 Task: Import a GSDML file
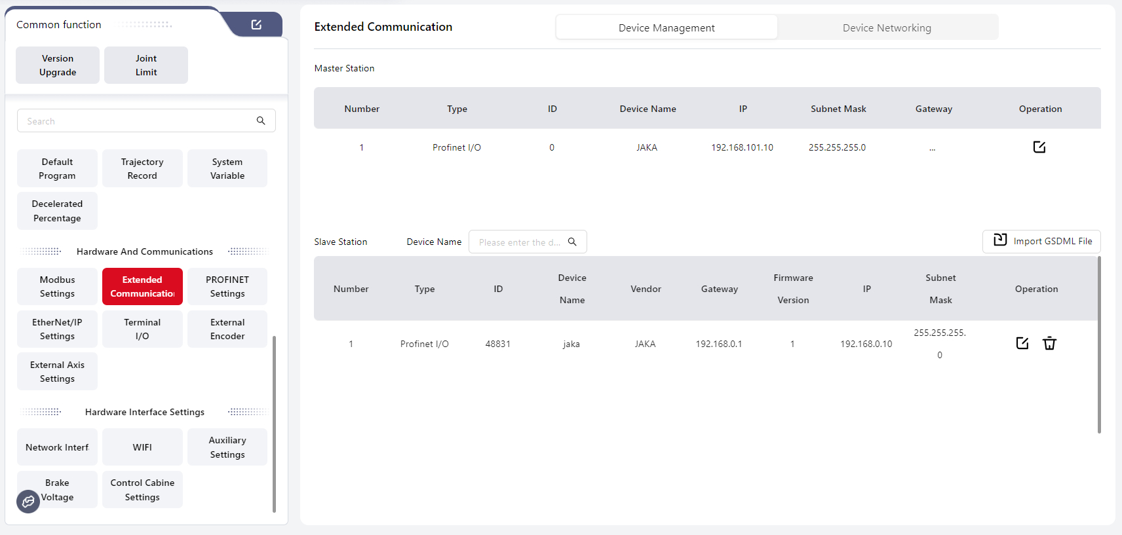(1041, 241)
